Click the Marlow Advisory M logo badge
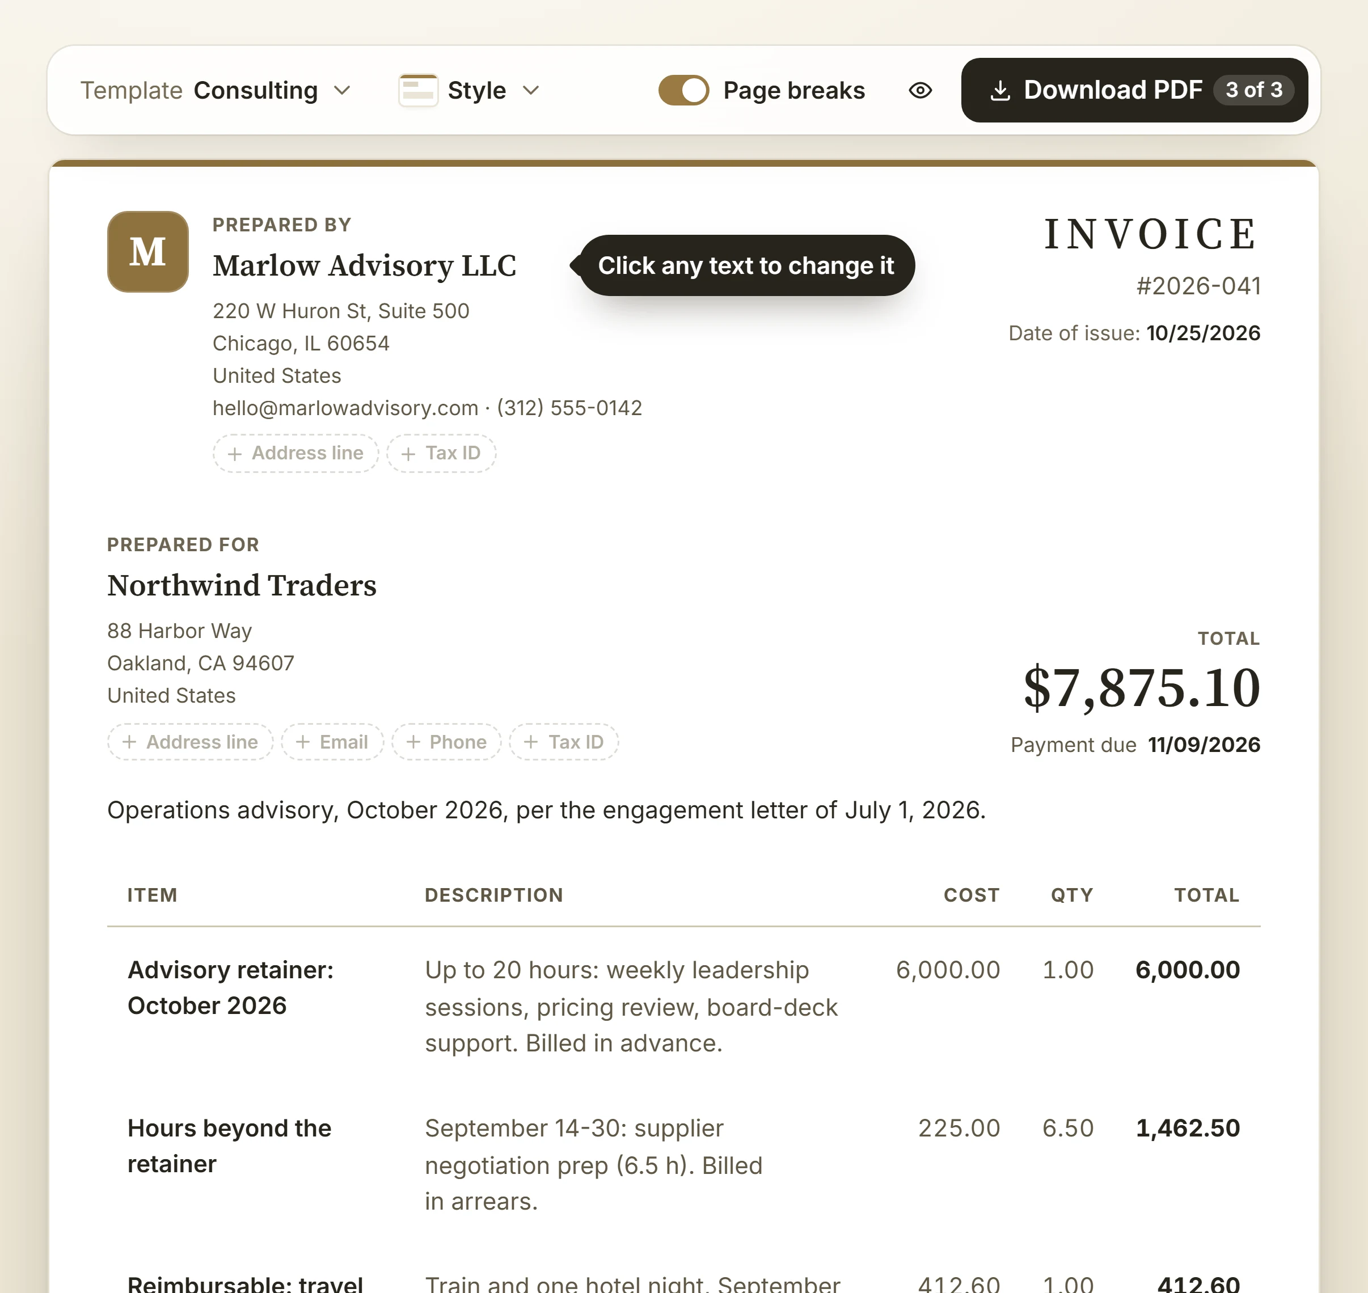 [147, 252]
